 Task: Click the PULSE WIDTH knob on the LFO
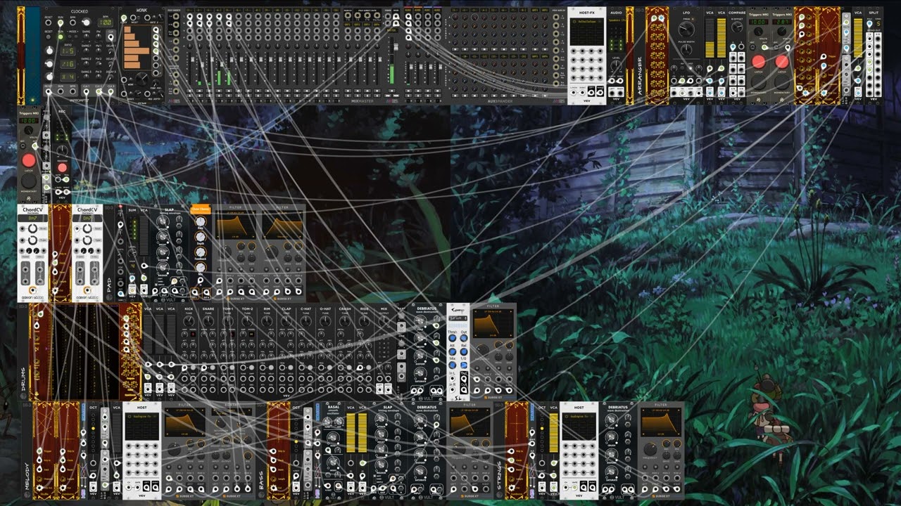[686, 51]
